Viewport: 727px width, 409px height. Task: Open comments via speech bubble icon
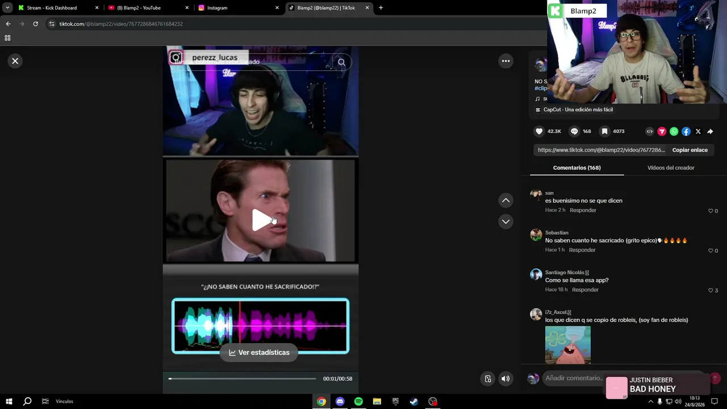pyautogui.click(x=574, y=131)
